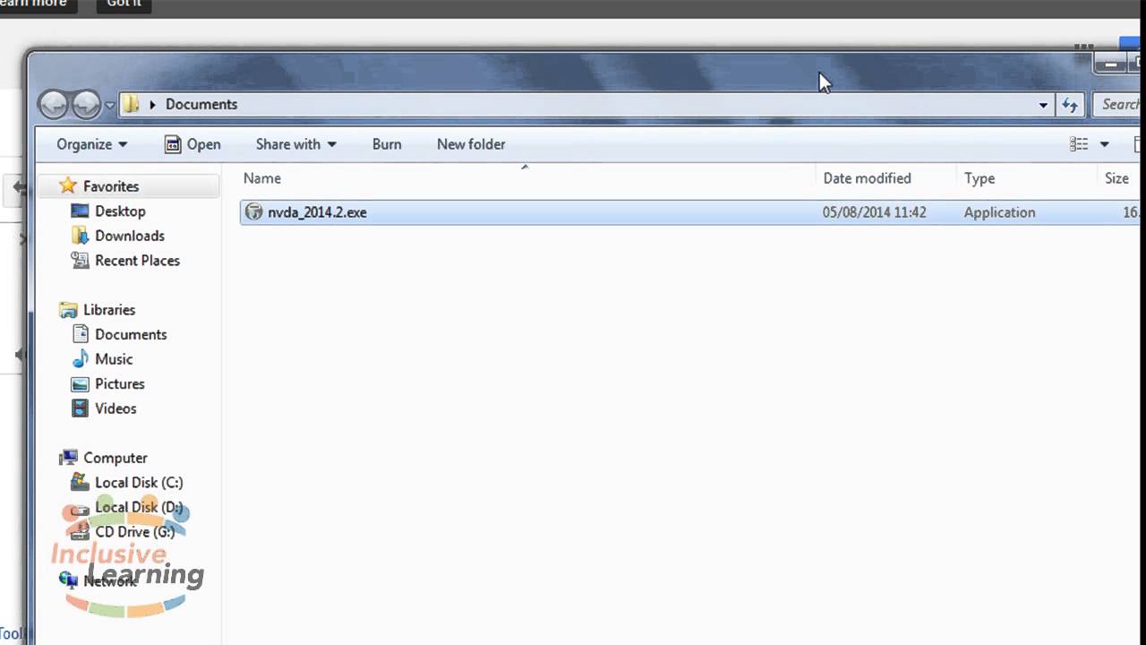This screenshot has height=645, width=1146.
Task: Select Computer in the navigation pane
Action: 115,458
